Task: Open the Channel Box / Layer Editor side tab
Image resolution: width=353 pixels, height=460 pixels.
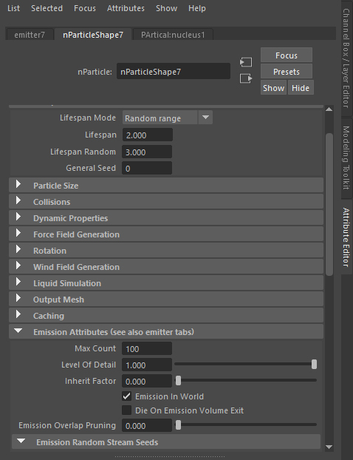Action: tap(346, 58)
